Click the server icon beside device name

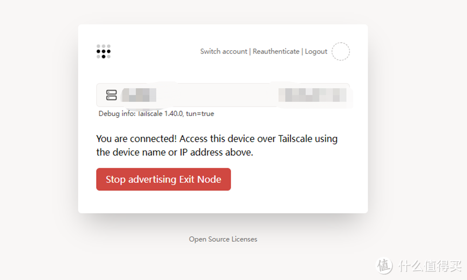[112, 95]
